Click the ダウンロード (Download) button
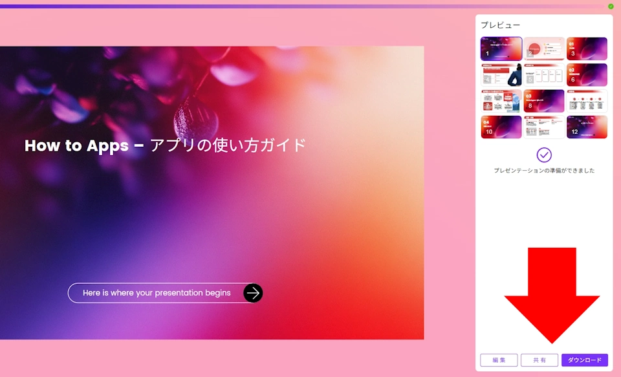Image resolution: width=621 pixels, height=377 pixels. tap(584, 360)
